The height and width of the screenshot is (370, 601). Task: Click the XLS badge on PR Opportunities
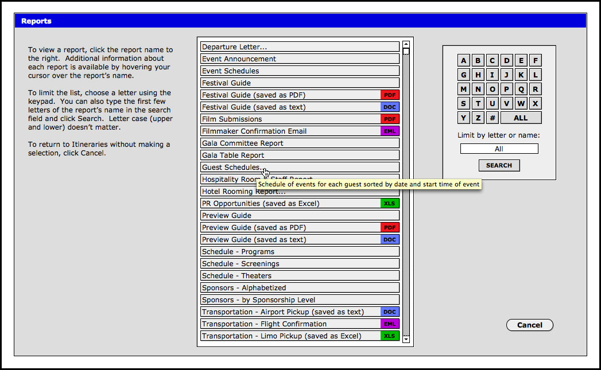point(390,204)
